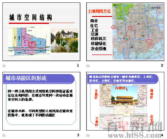Click the colored land zoning map on slide 1
167x139 pixels.
click(x=29, y=41)
